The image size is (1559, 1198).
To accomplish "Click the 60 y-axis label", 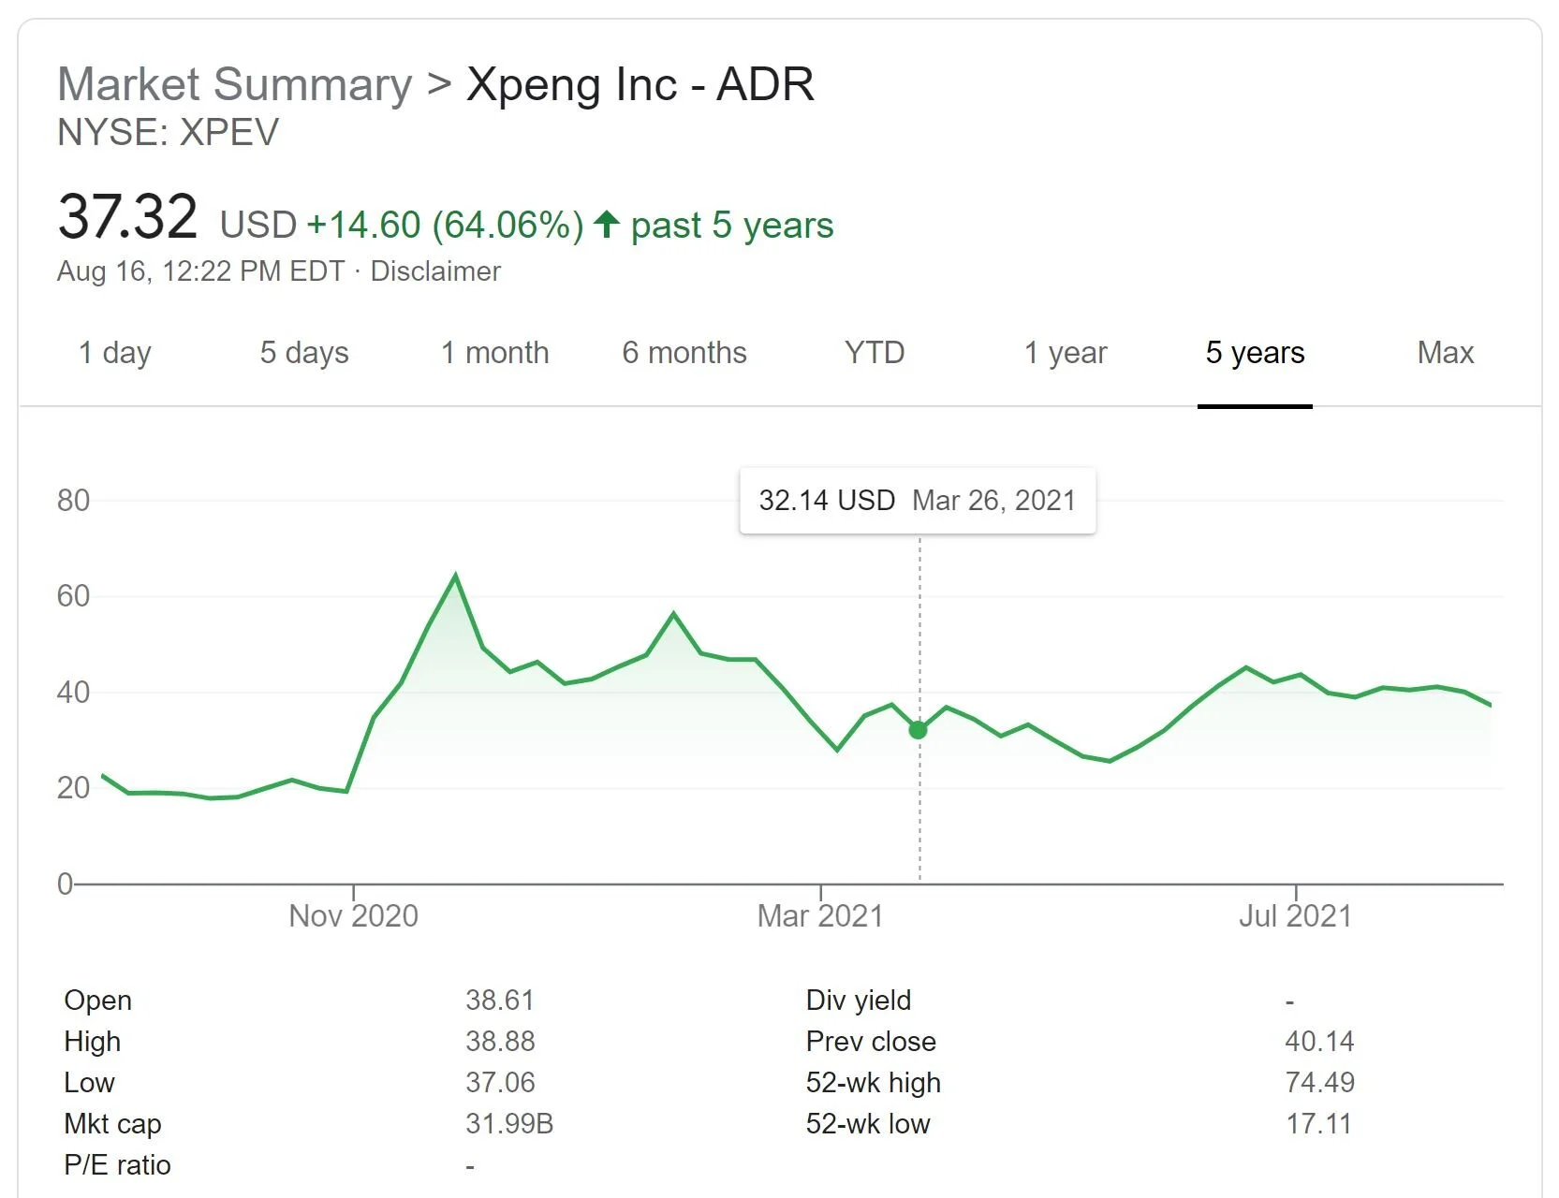I will point(73,596).
